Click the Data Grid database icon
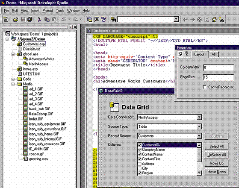Viewport: 239px width, 188px height. click(x=114, y=107)
